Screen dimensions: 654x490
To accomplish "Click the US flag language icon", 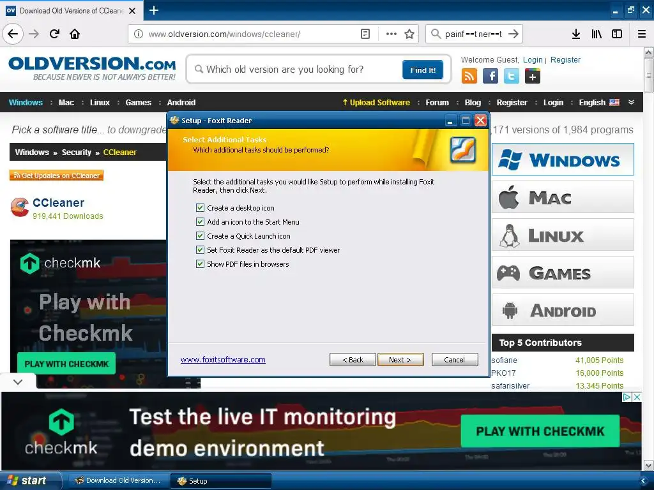I will click(614, 103).
